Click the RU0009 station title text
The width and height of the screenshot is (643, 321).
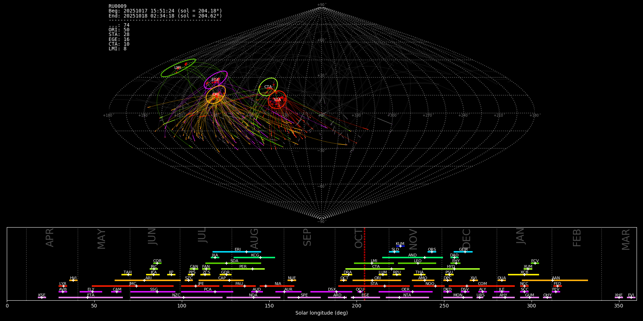tap(118, 6)
